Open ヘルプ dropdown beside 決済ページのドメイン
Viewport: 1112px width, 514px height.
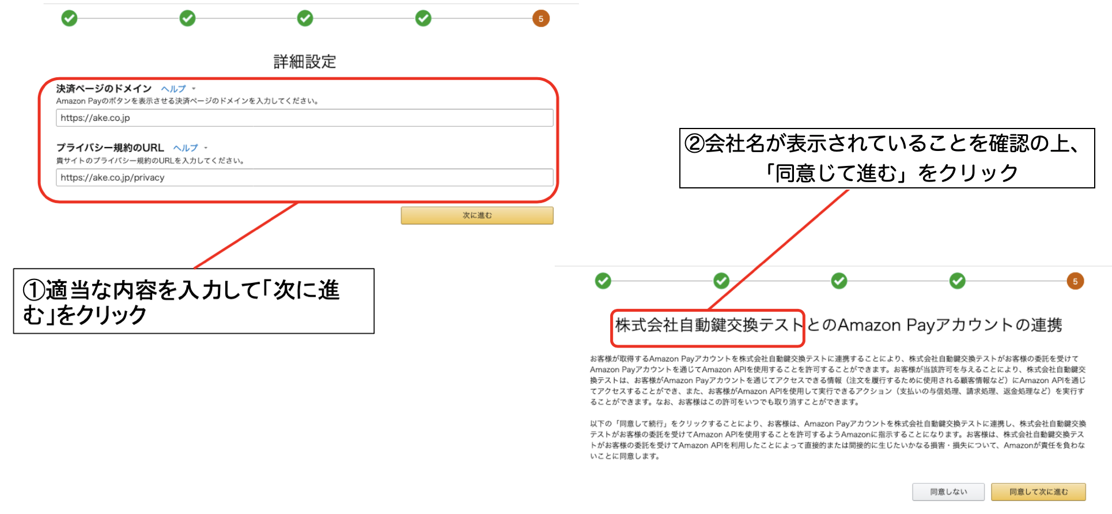click(178, 89)
